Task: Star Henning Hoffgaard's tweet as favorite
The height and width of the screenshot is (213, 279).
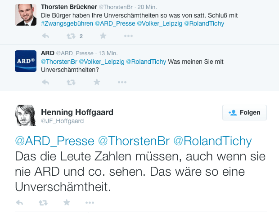Action: (67, 203)
